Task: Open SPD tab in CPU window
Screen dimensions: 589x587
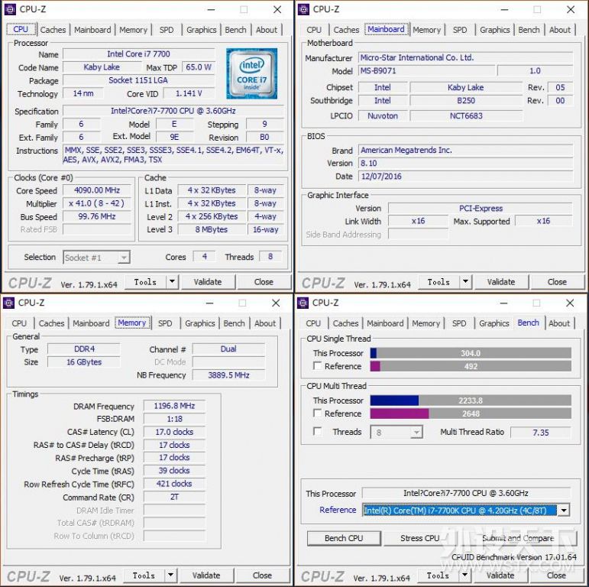Action: [167, 30]
